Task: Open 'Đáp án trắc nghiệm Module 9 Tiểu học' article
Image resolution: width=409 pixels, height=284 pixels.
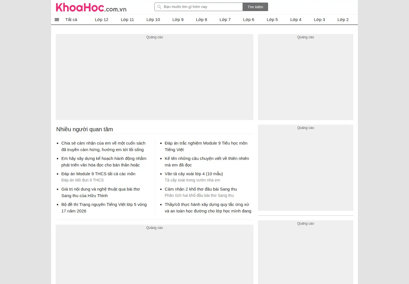Action: click(206, 146)
